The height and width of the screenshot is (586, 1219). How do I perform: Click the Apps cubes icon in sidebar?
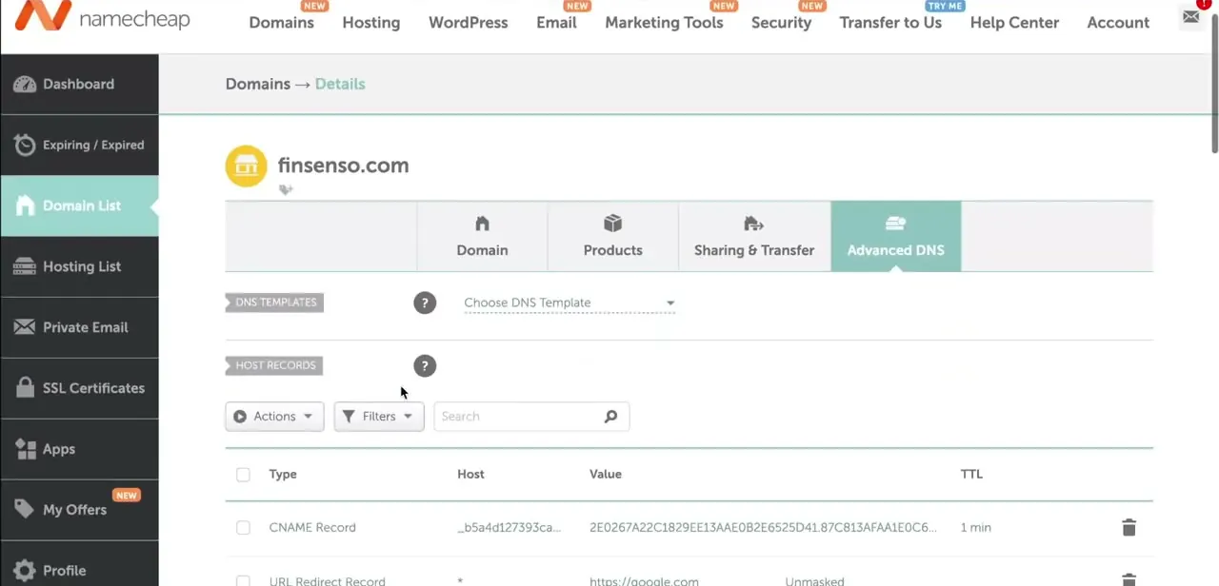coord(25,448)
